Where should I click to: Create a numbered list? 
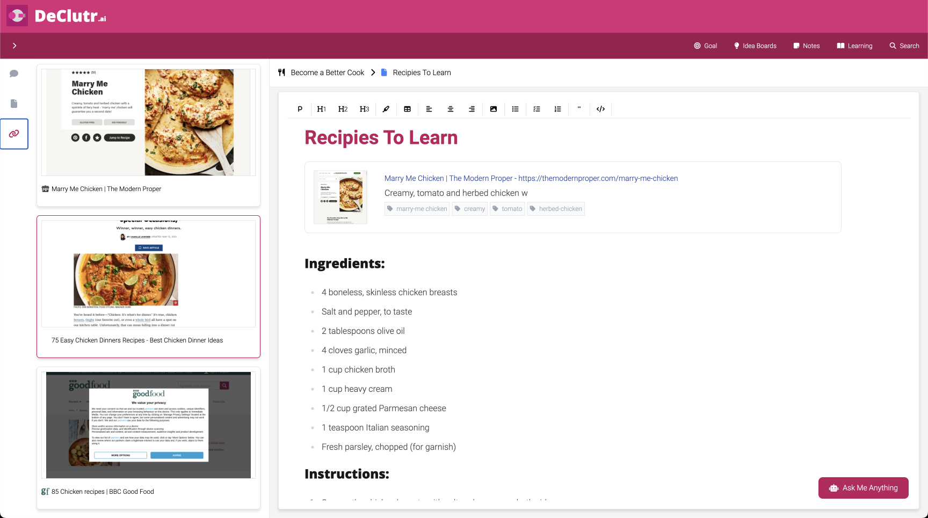557,109
